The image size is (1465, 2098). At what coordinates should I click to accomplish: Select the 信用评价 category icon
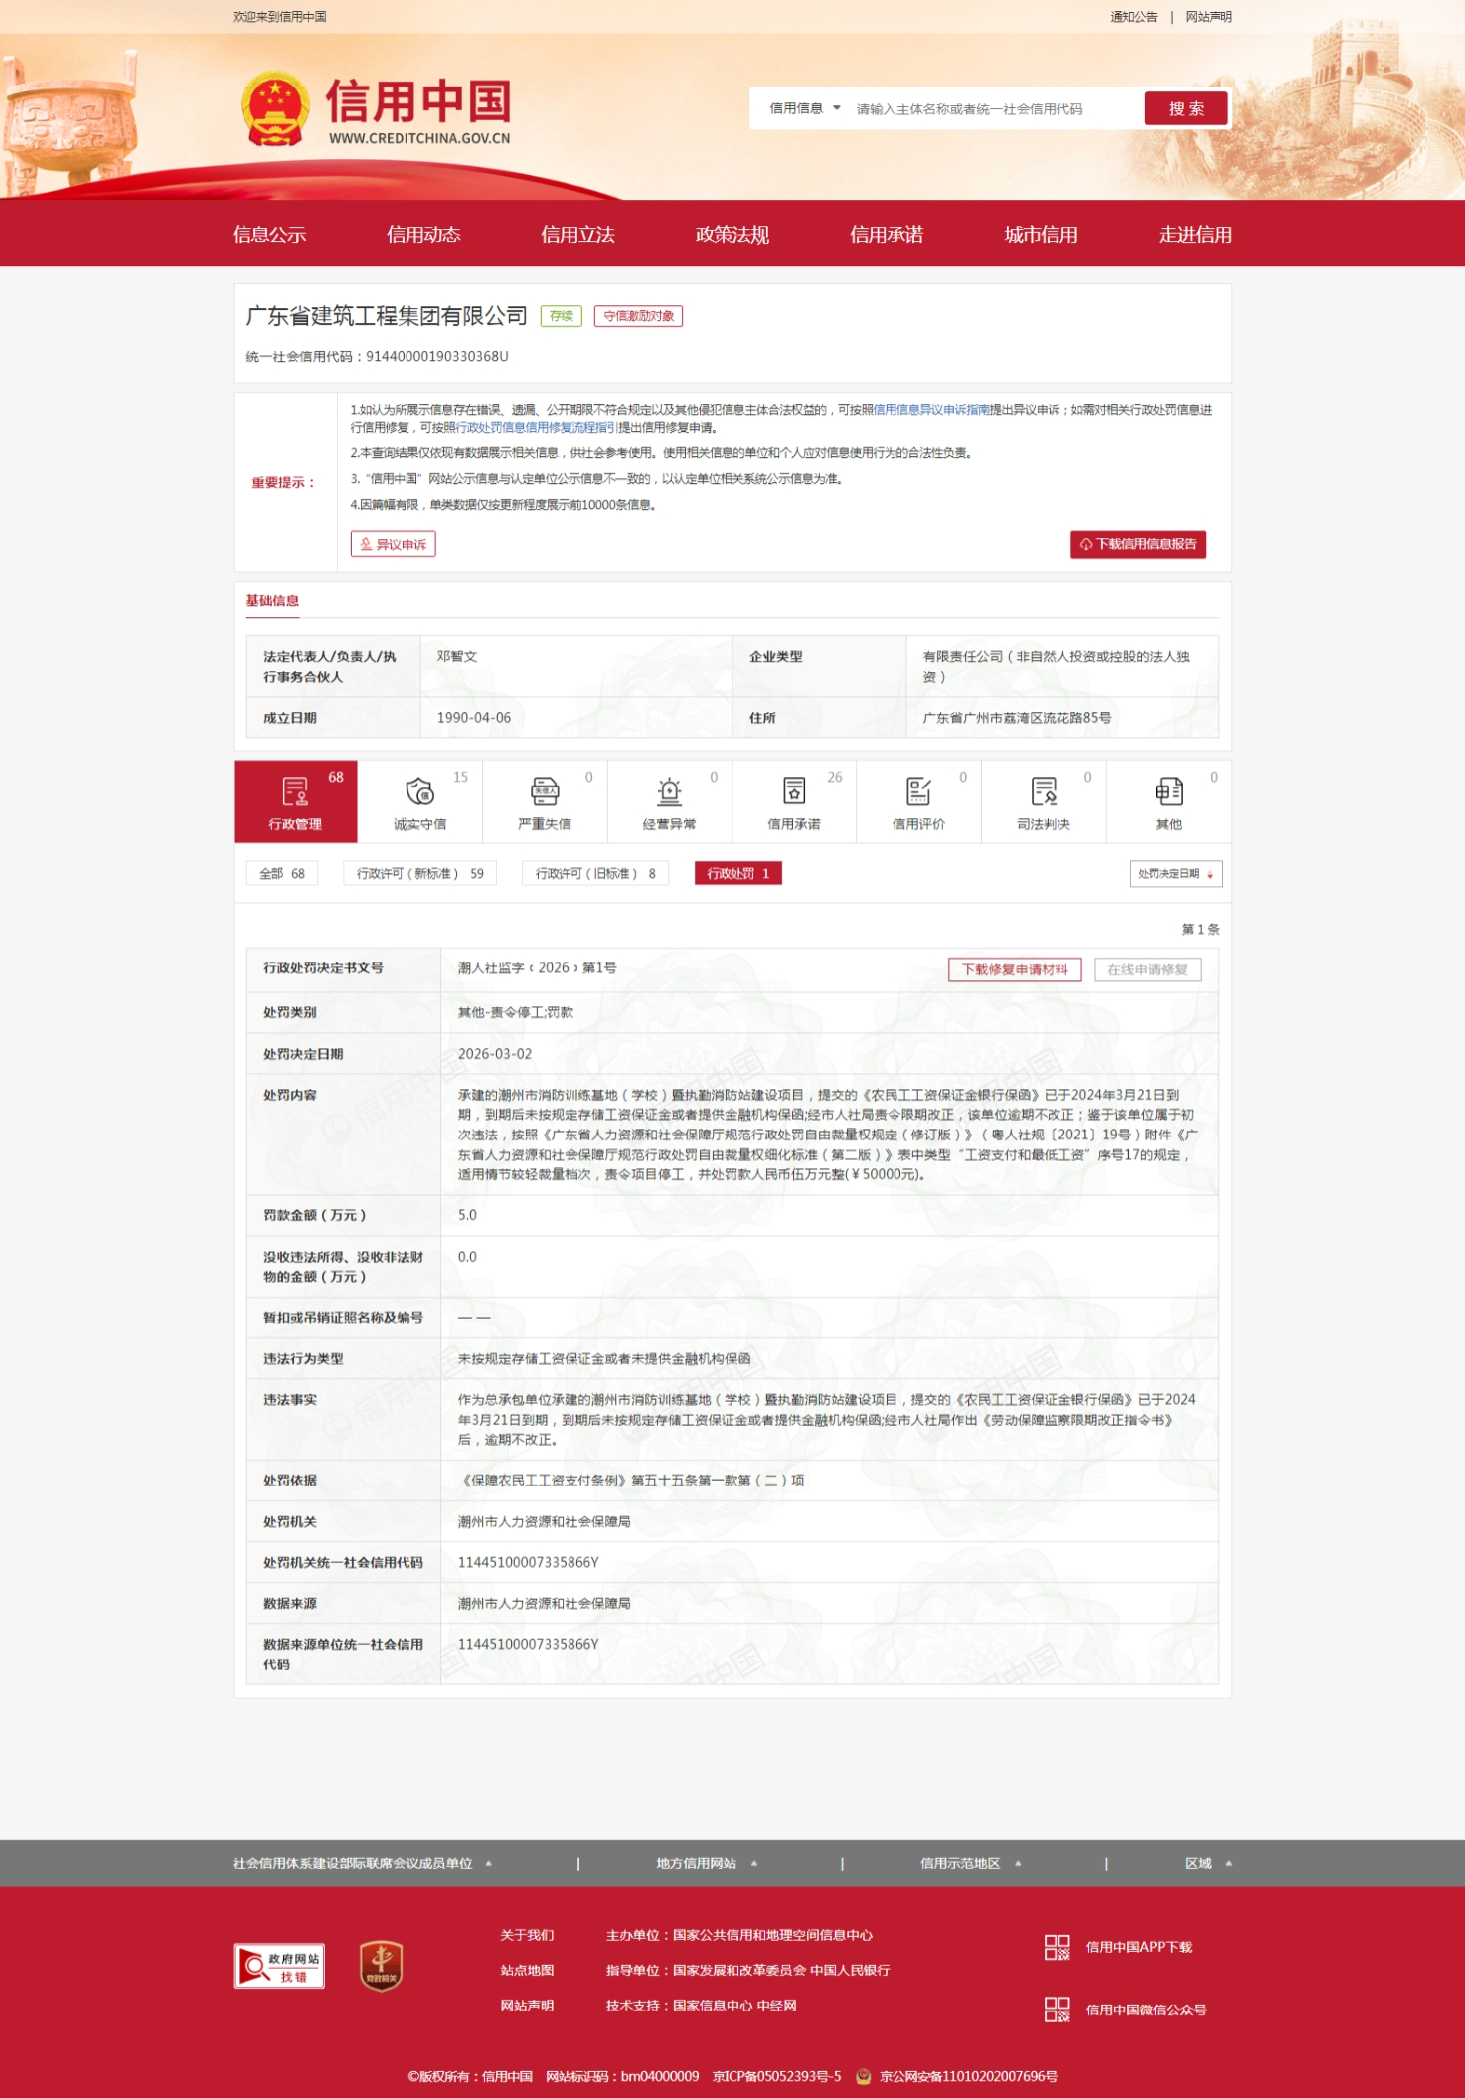(918, 791)
